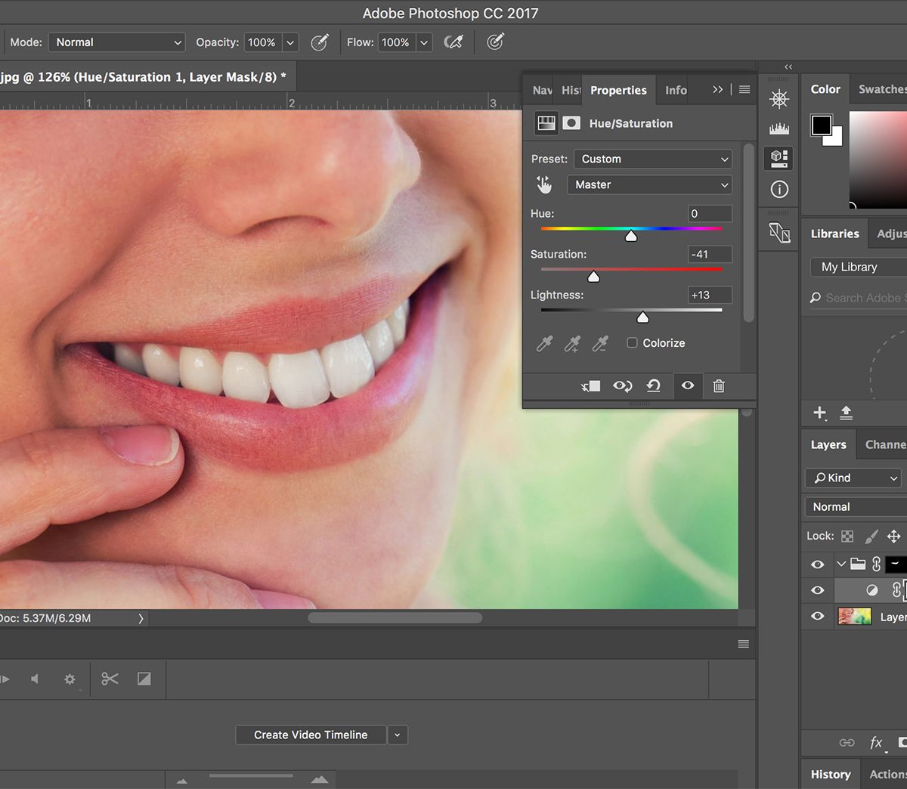Click the Saturation slider handle
907x789 pixels.
point(594,277)
